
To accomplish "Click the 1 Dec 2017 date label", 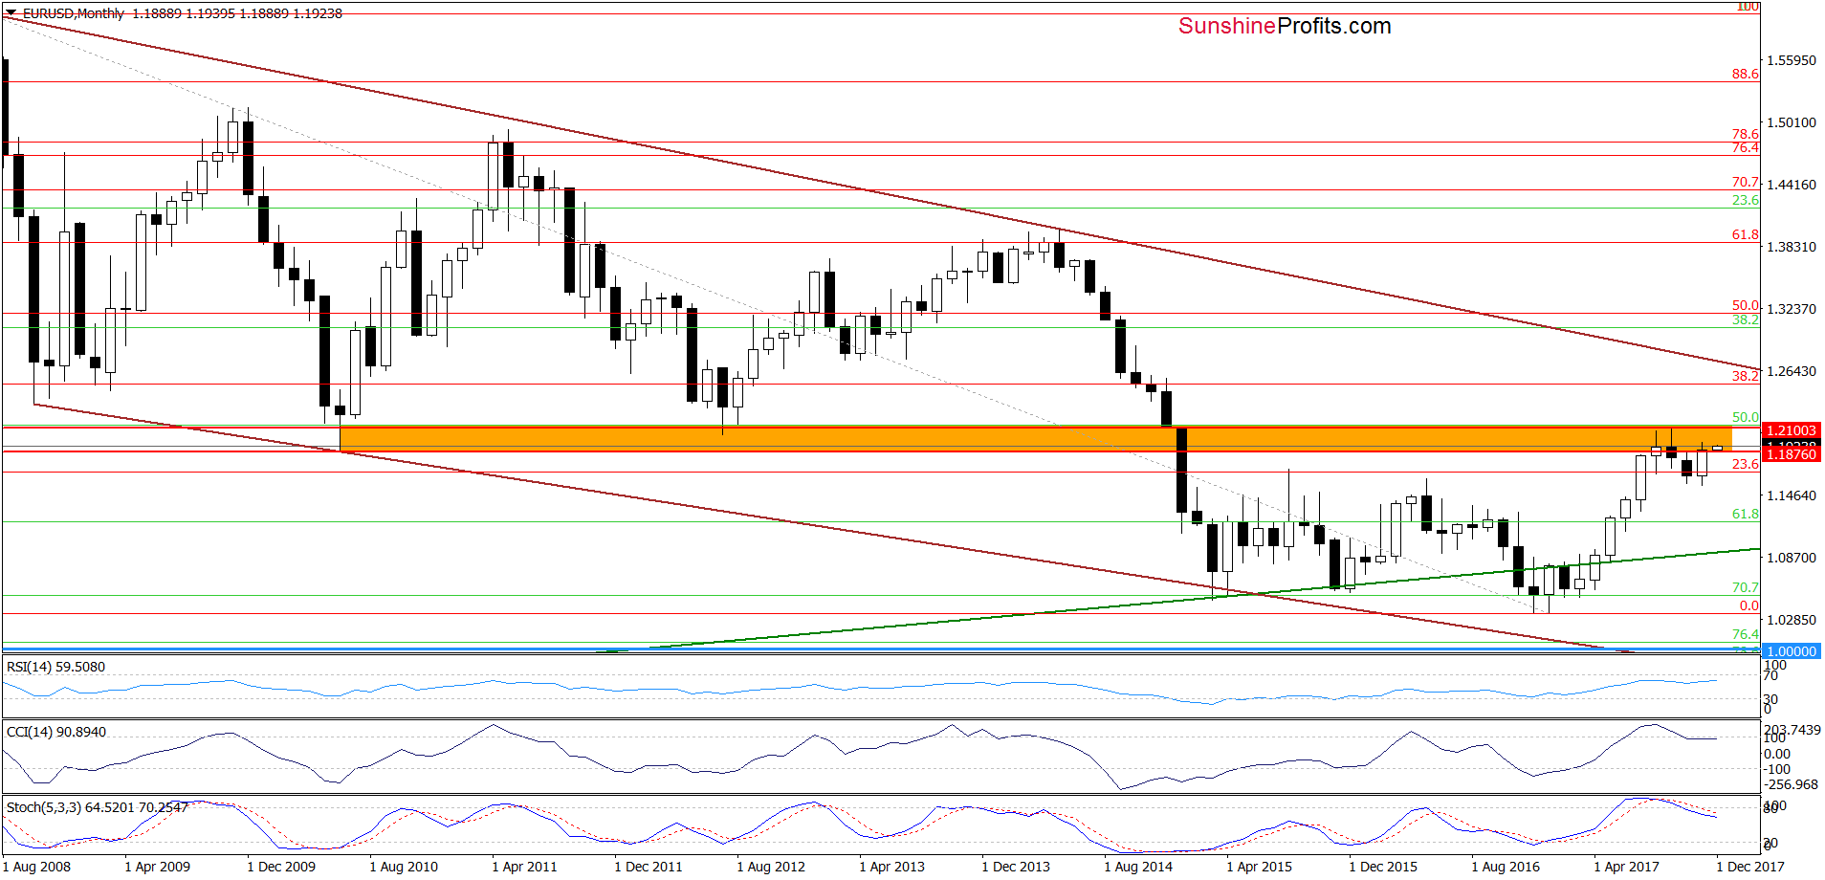I will (1750, 867).
